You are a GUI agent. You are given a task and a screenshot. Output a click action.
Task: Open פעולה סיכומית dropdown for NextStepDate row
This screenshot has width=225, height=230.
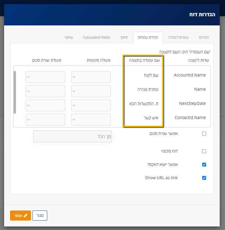(x=91, y=105)
